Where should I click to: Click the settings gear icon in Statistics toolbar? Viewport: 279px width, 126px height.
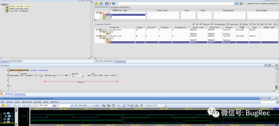[x=113, y=4]
